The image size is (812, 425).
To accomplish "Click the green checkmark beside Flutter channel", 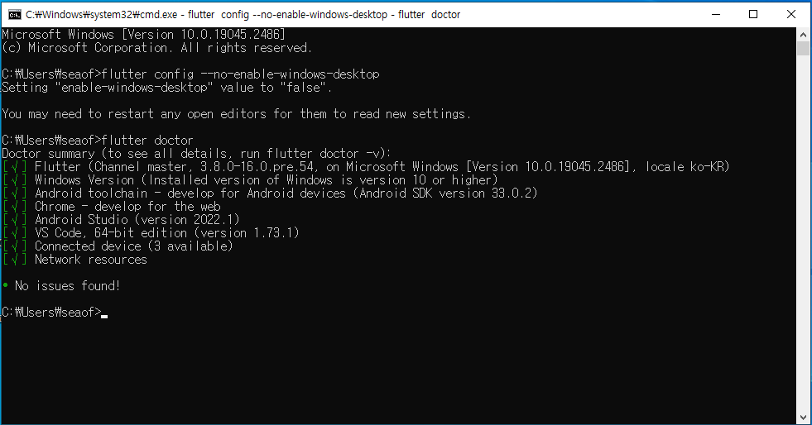I will point(15,167).
